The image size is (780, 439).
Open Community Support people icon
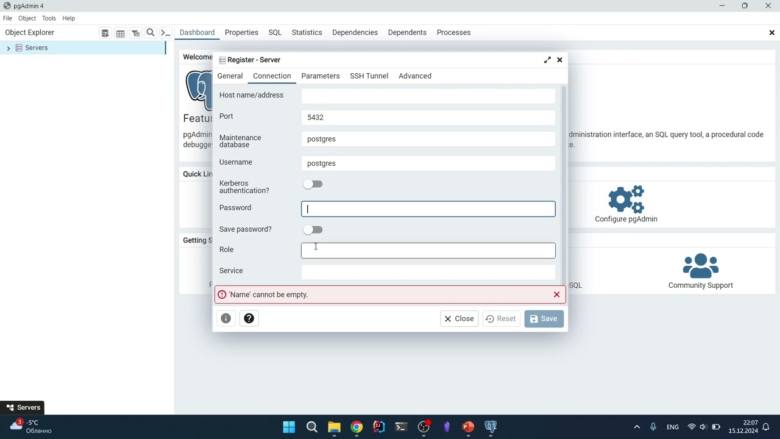[x=701, y=266]
